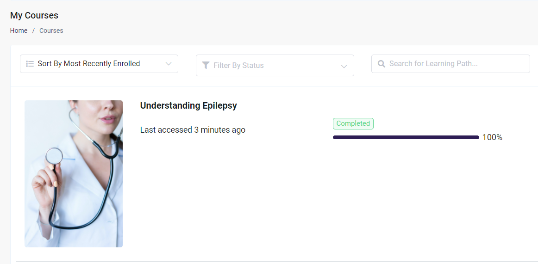Click the breadcrumb slash separator
The height and width of the screenshot is (264, 538).
(33, 31)
